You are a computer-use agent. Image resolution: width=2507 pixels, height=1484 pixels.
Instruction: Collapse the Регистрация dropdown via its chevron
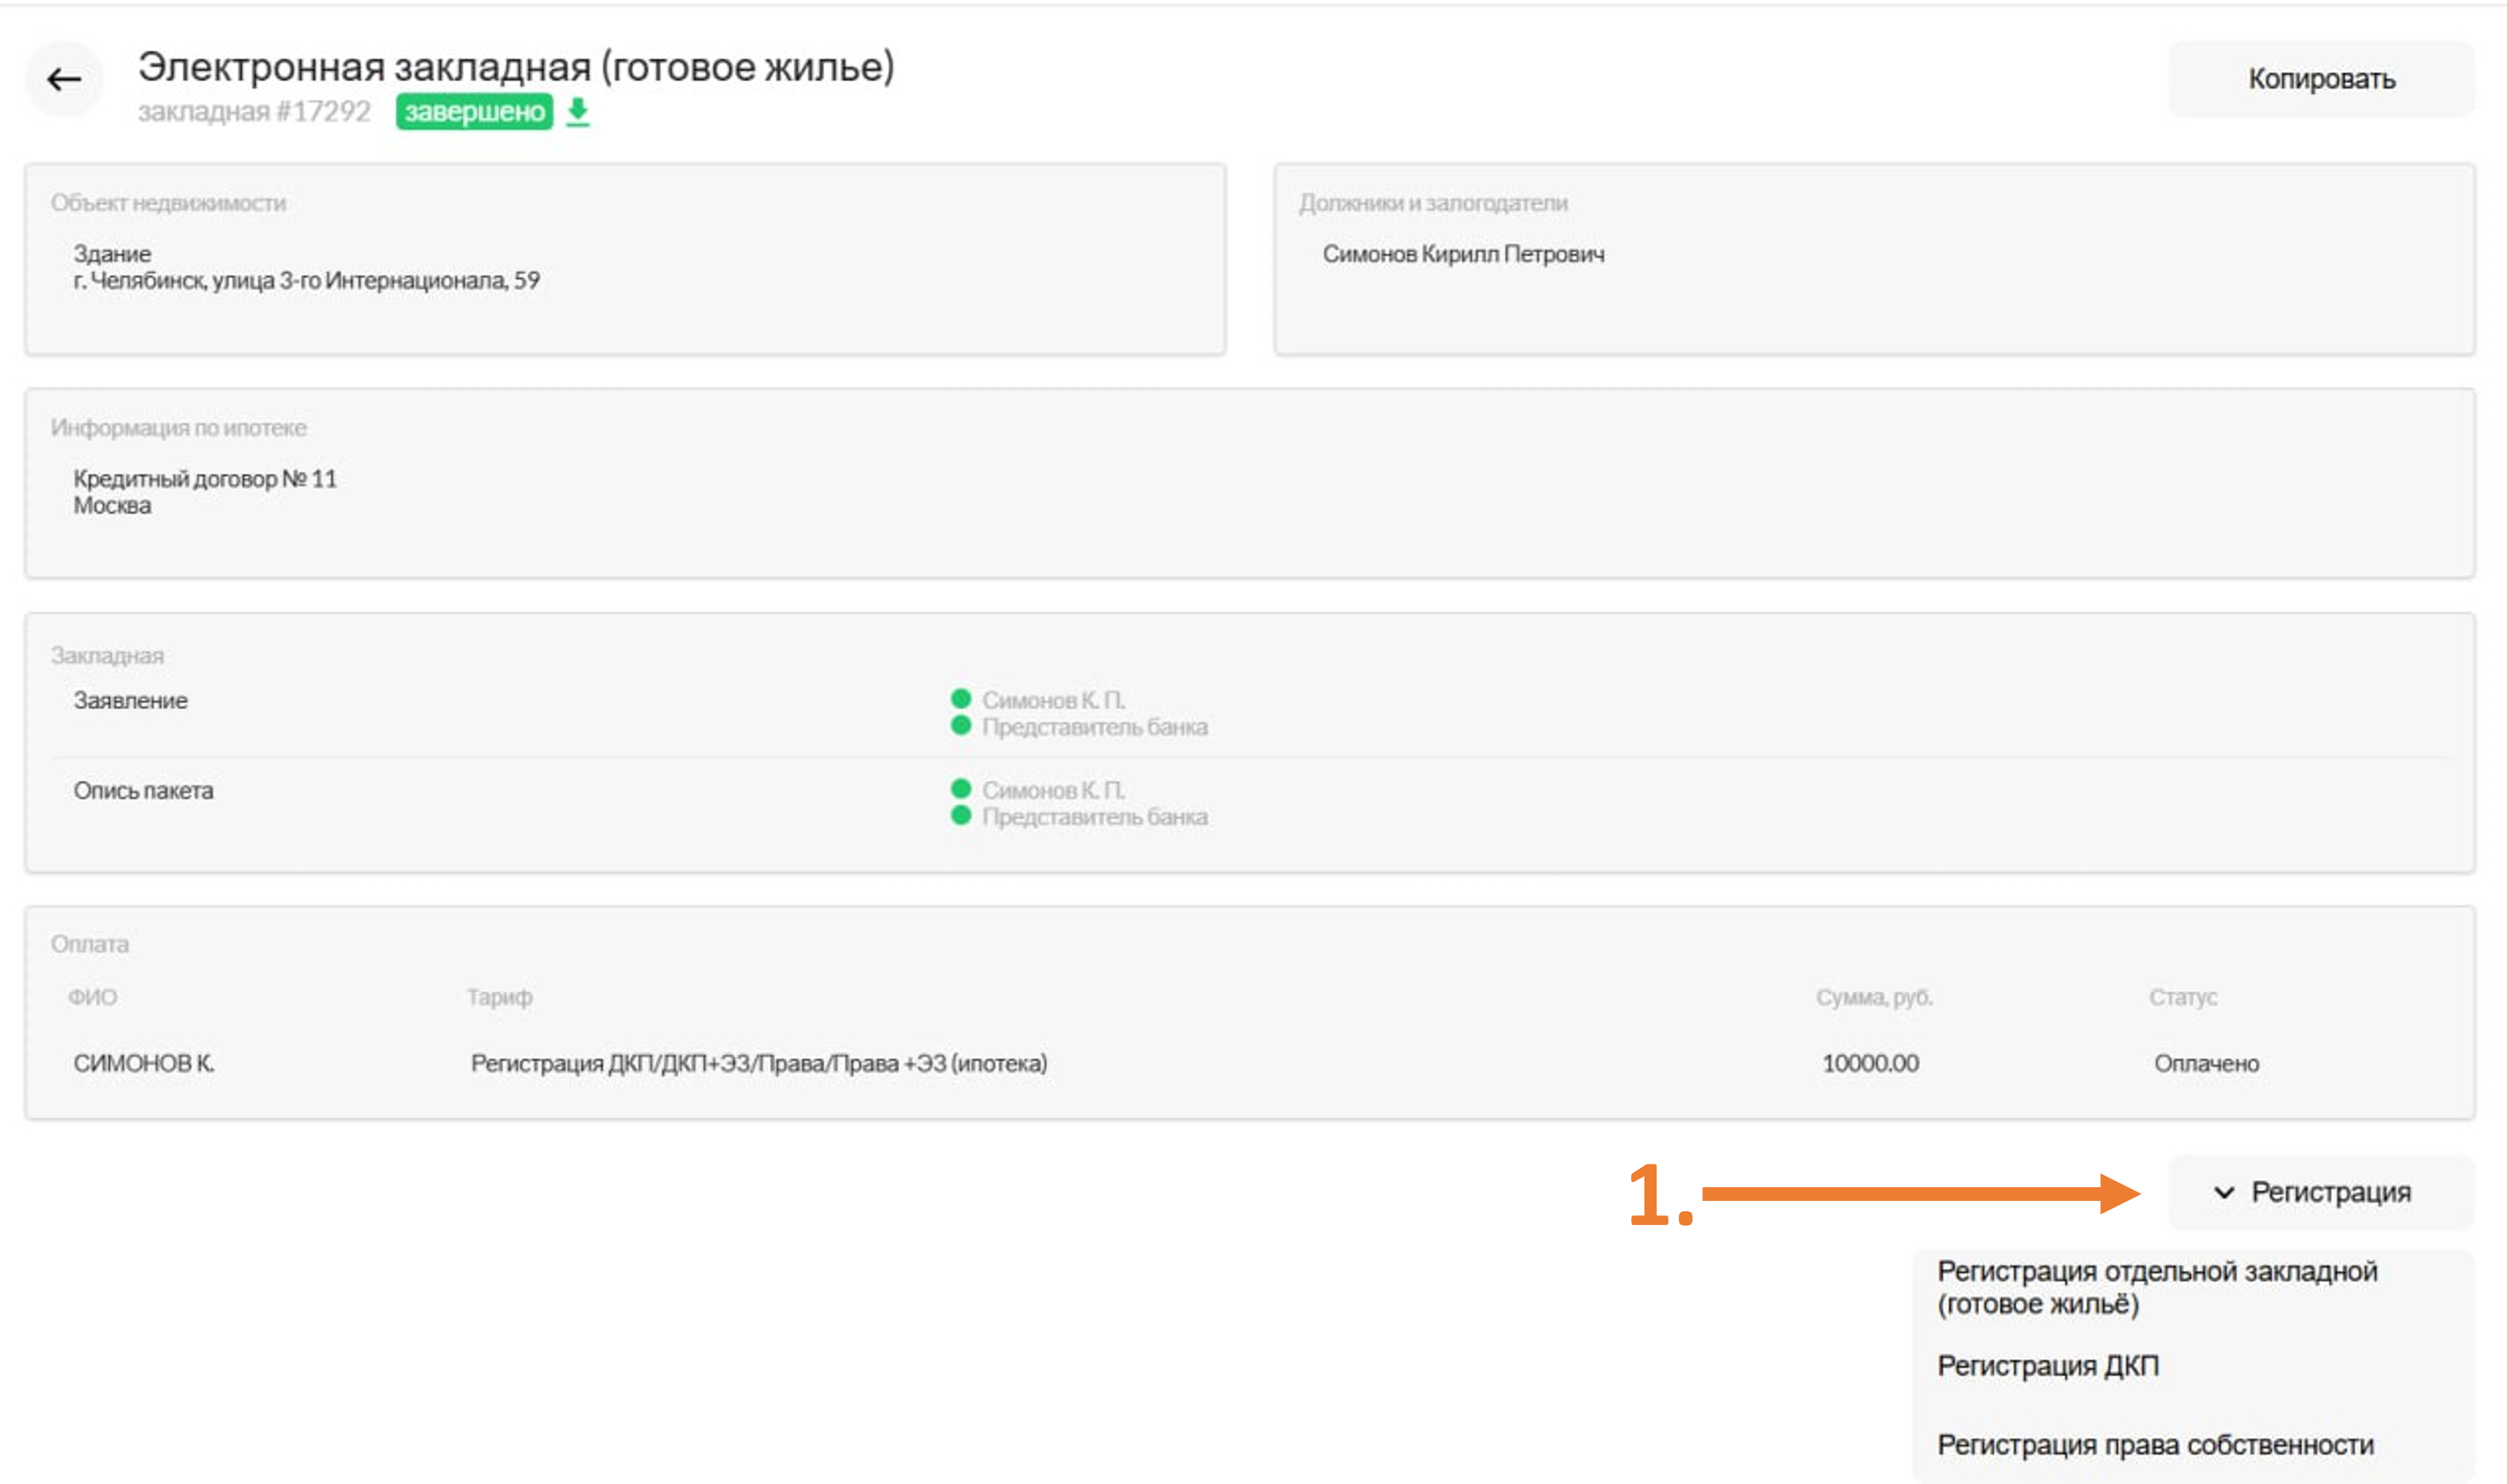click(x=2224, y=1192)
